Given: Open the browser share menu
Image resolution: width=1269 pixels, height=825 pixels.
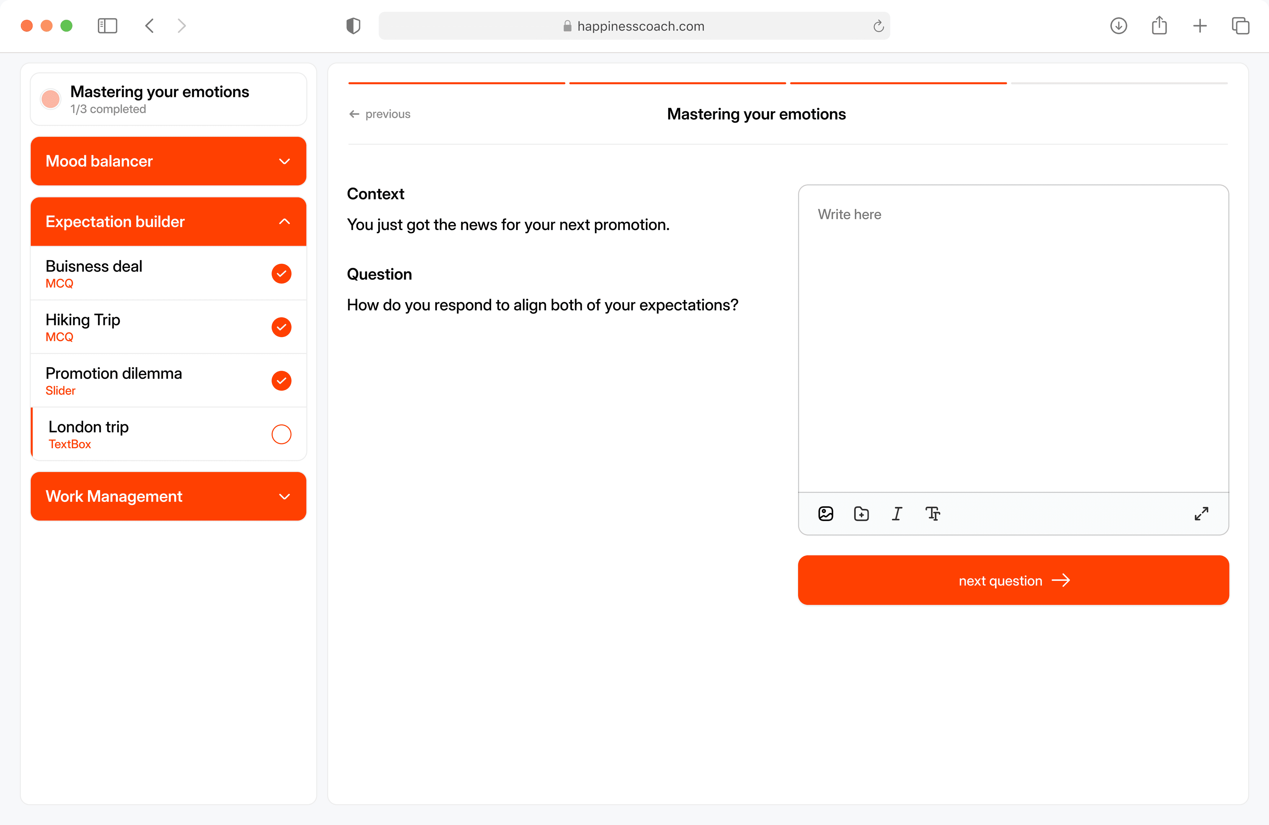Looking at the screenshot, I should tap(1159, 26).
